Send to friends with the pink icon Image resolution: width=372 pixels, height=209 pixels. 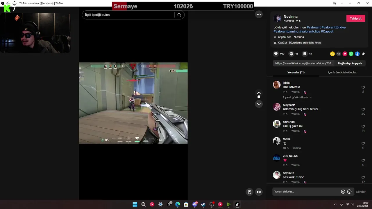pyautogui.click(x=345, y=54)
